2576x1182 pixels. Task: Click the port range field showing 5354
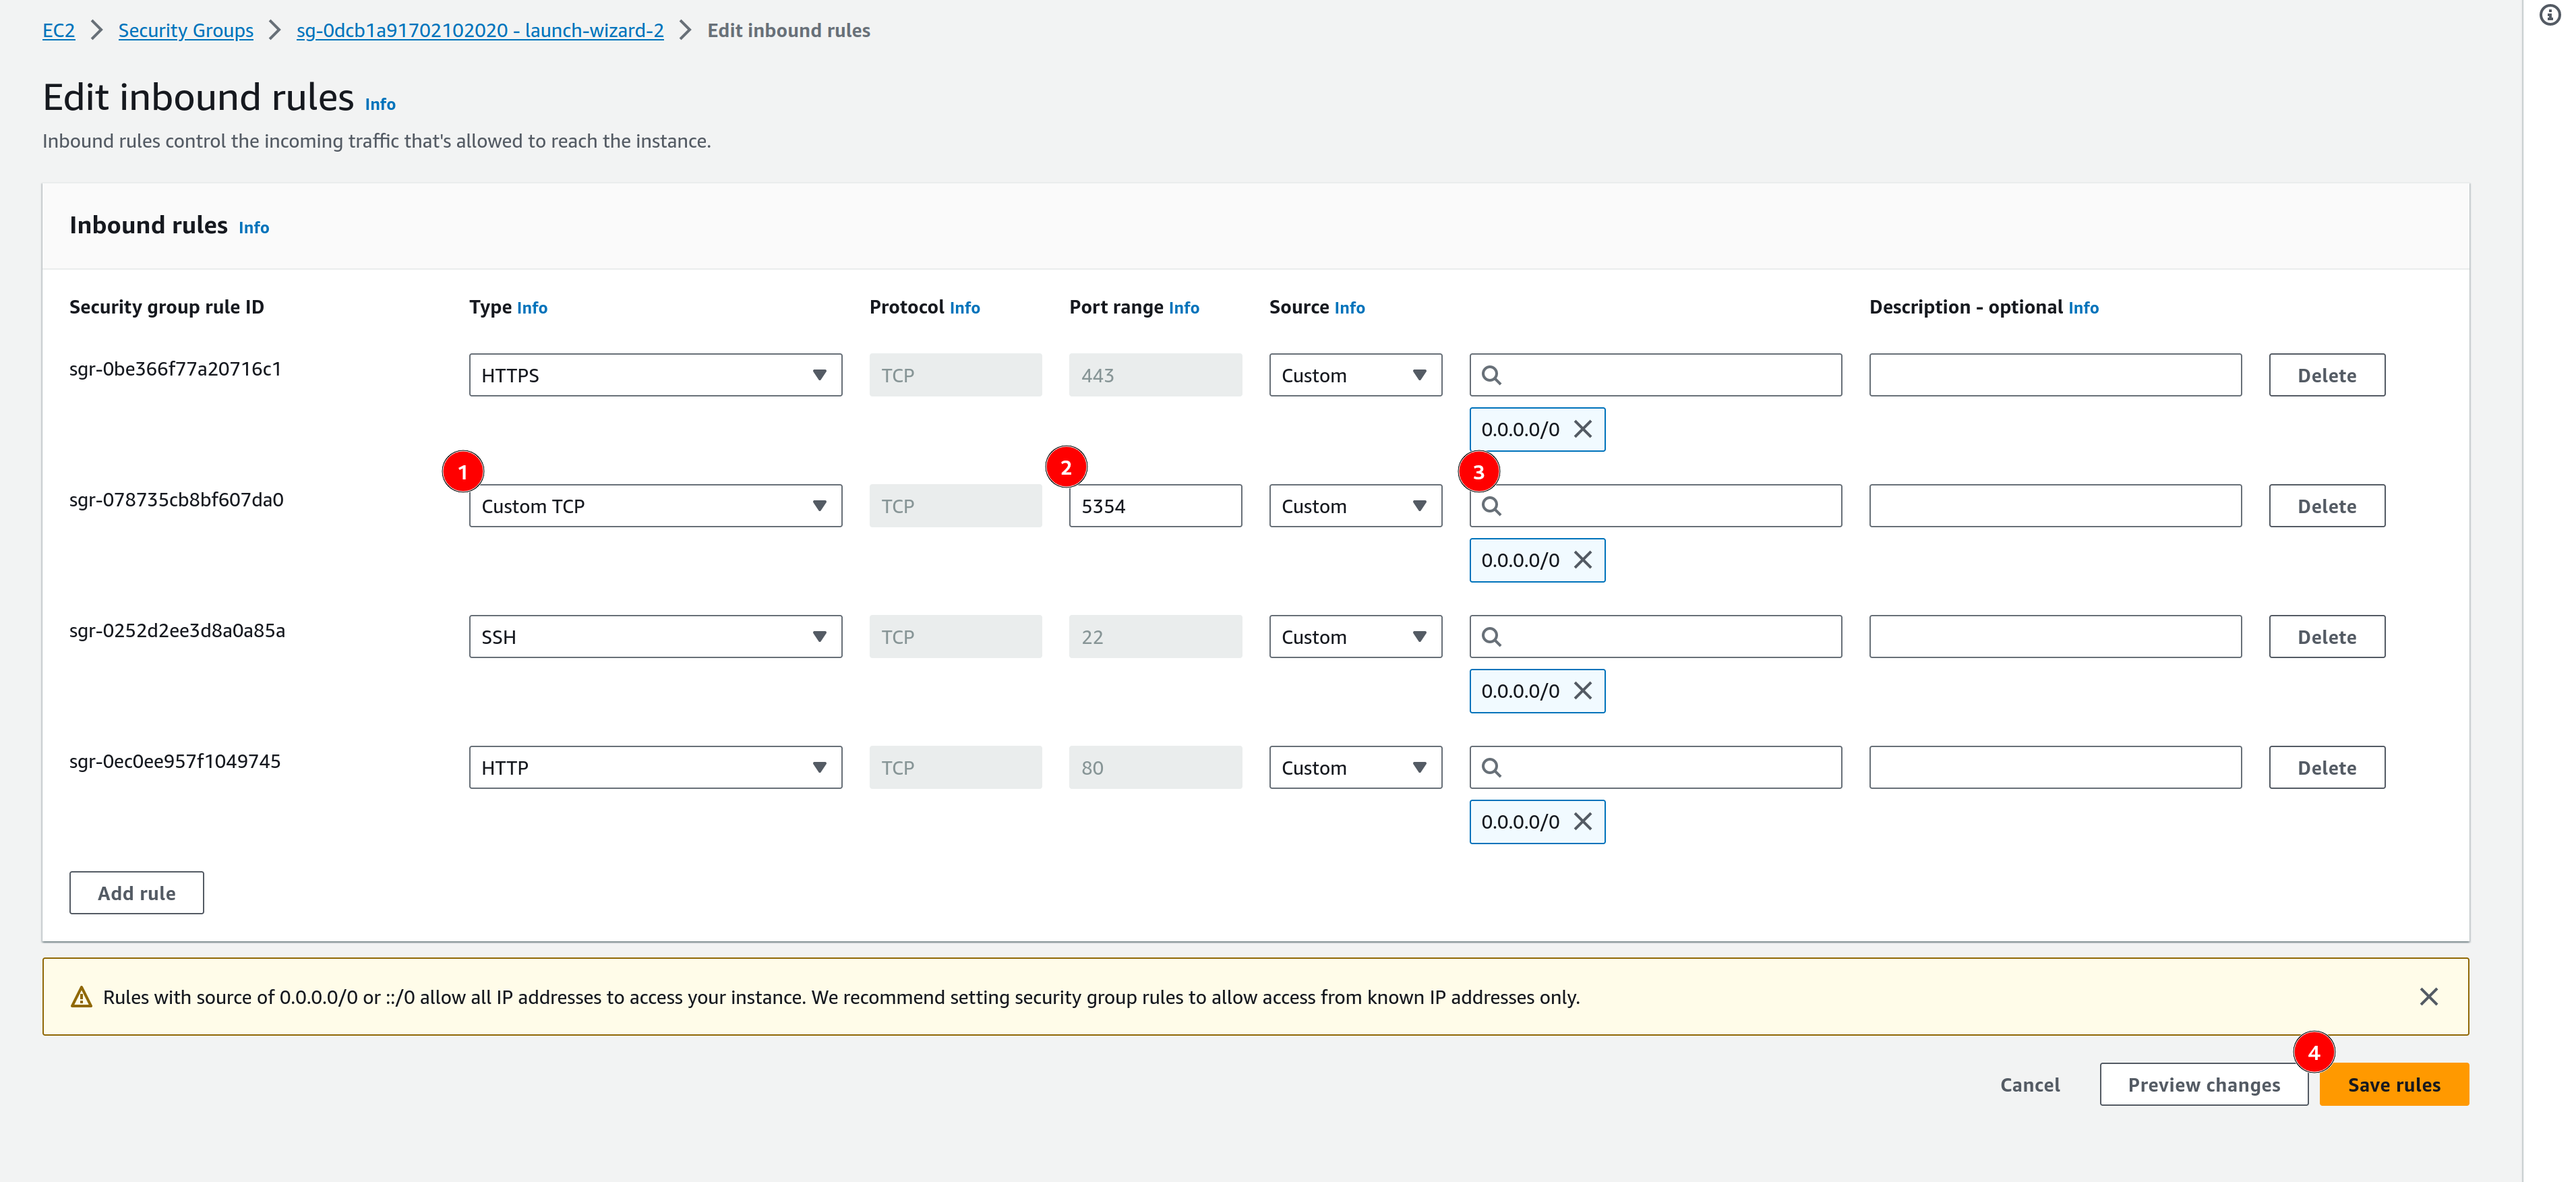[1155, 506]
